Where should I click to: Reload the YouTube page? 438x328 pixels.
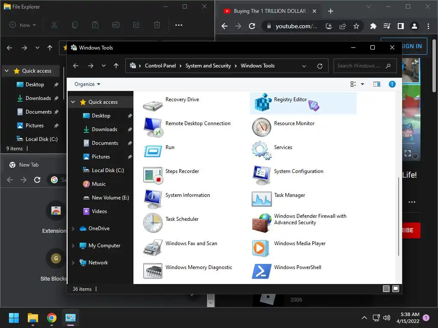click(x=252, y=26)
